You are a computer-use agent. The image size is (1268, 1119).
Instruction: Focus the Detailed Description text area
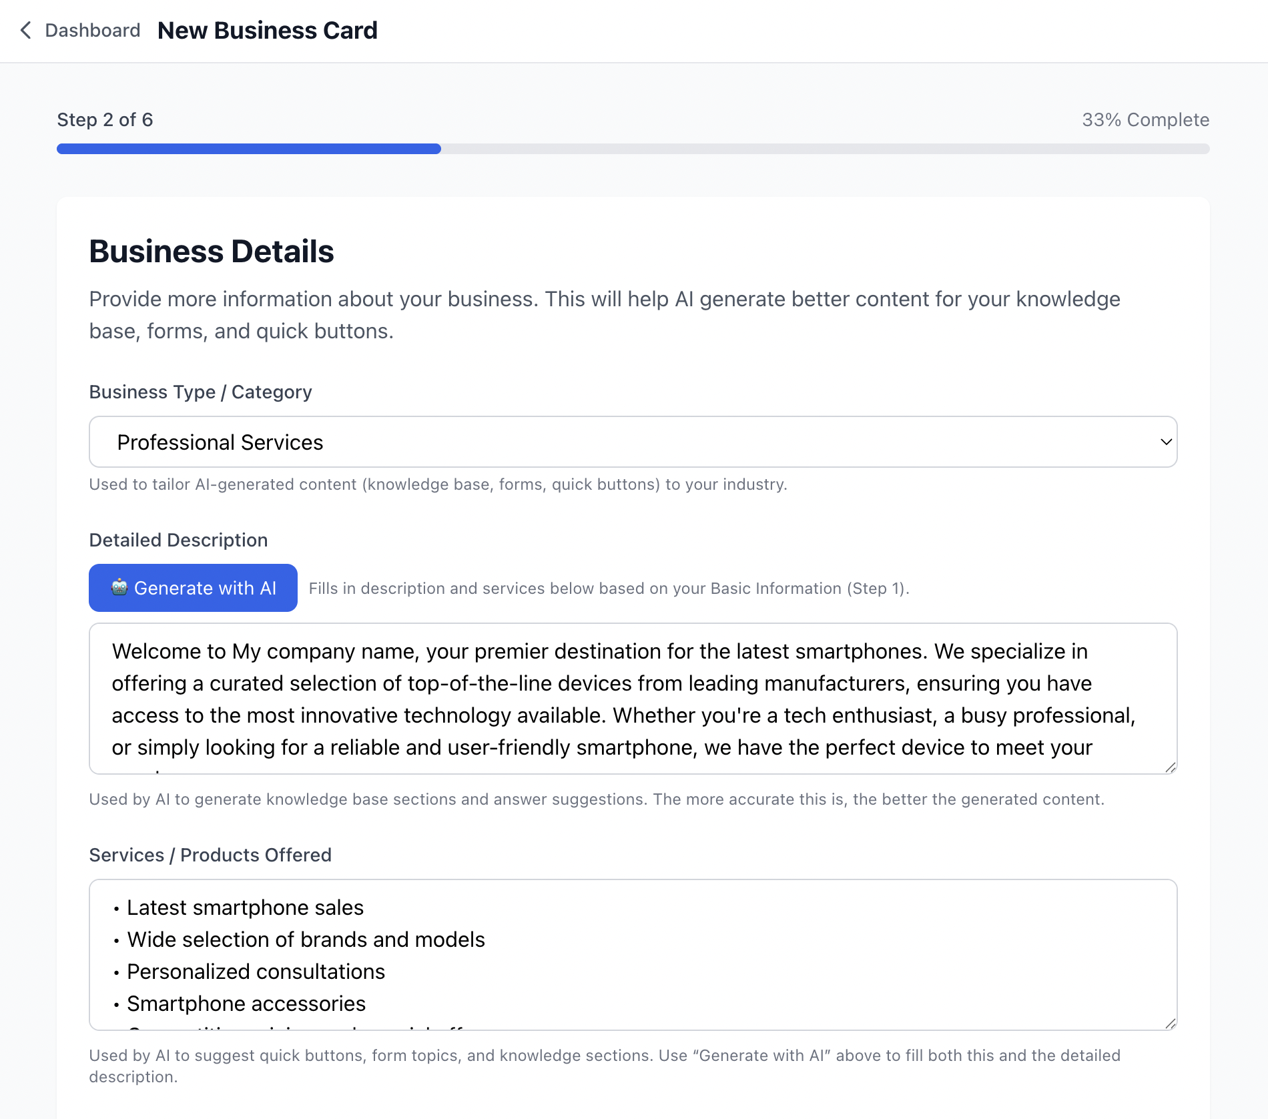(633, 698)
